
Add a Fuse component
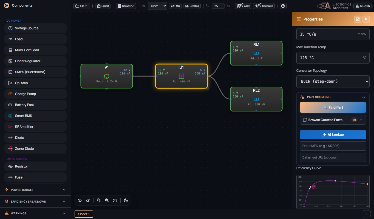(x=35, y=177)
